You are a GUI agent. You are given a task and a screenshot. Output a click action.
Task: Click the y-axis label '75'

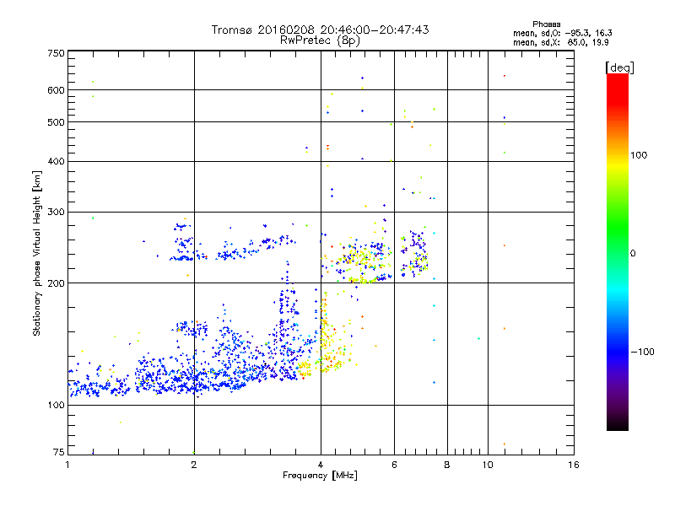click(x=59, y=452)
